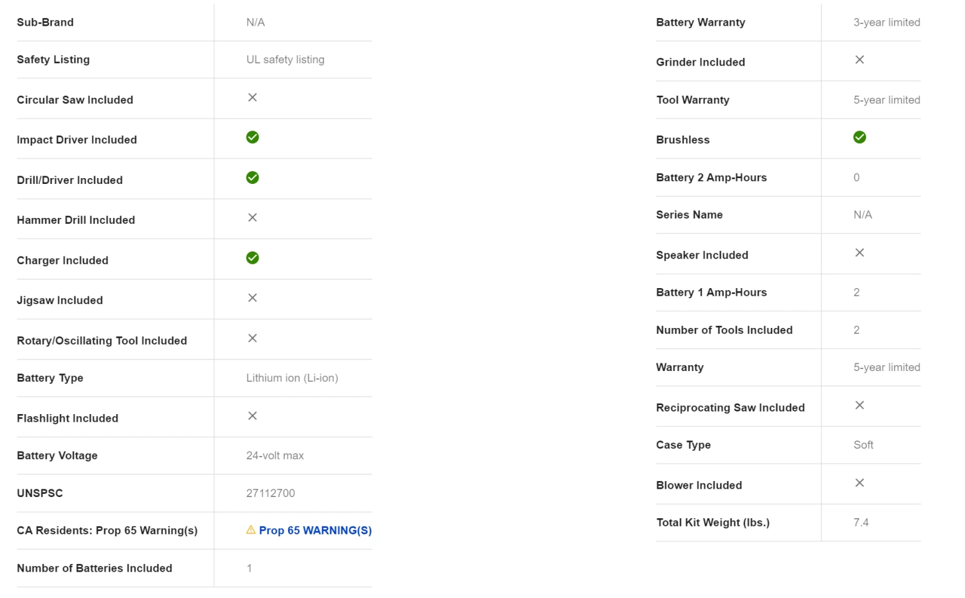Click the X mark for Flashlight Included
Image resolution: width=965 pixels, height=598 pixels.
click(252, 416)
